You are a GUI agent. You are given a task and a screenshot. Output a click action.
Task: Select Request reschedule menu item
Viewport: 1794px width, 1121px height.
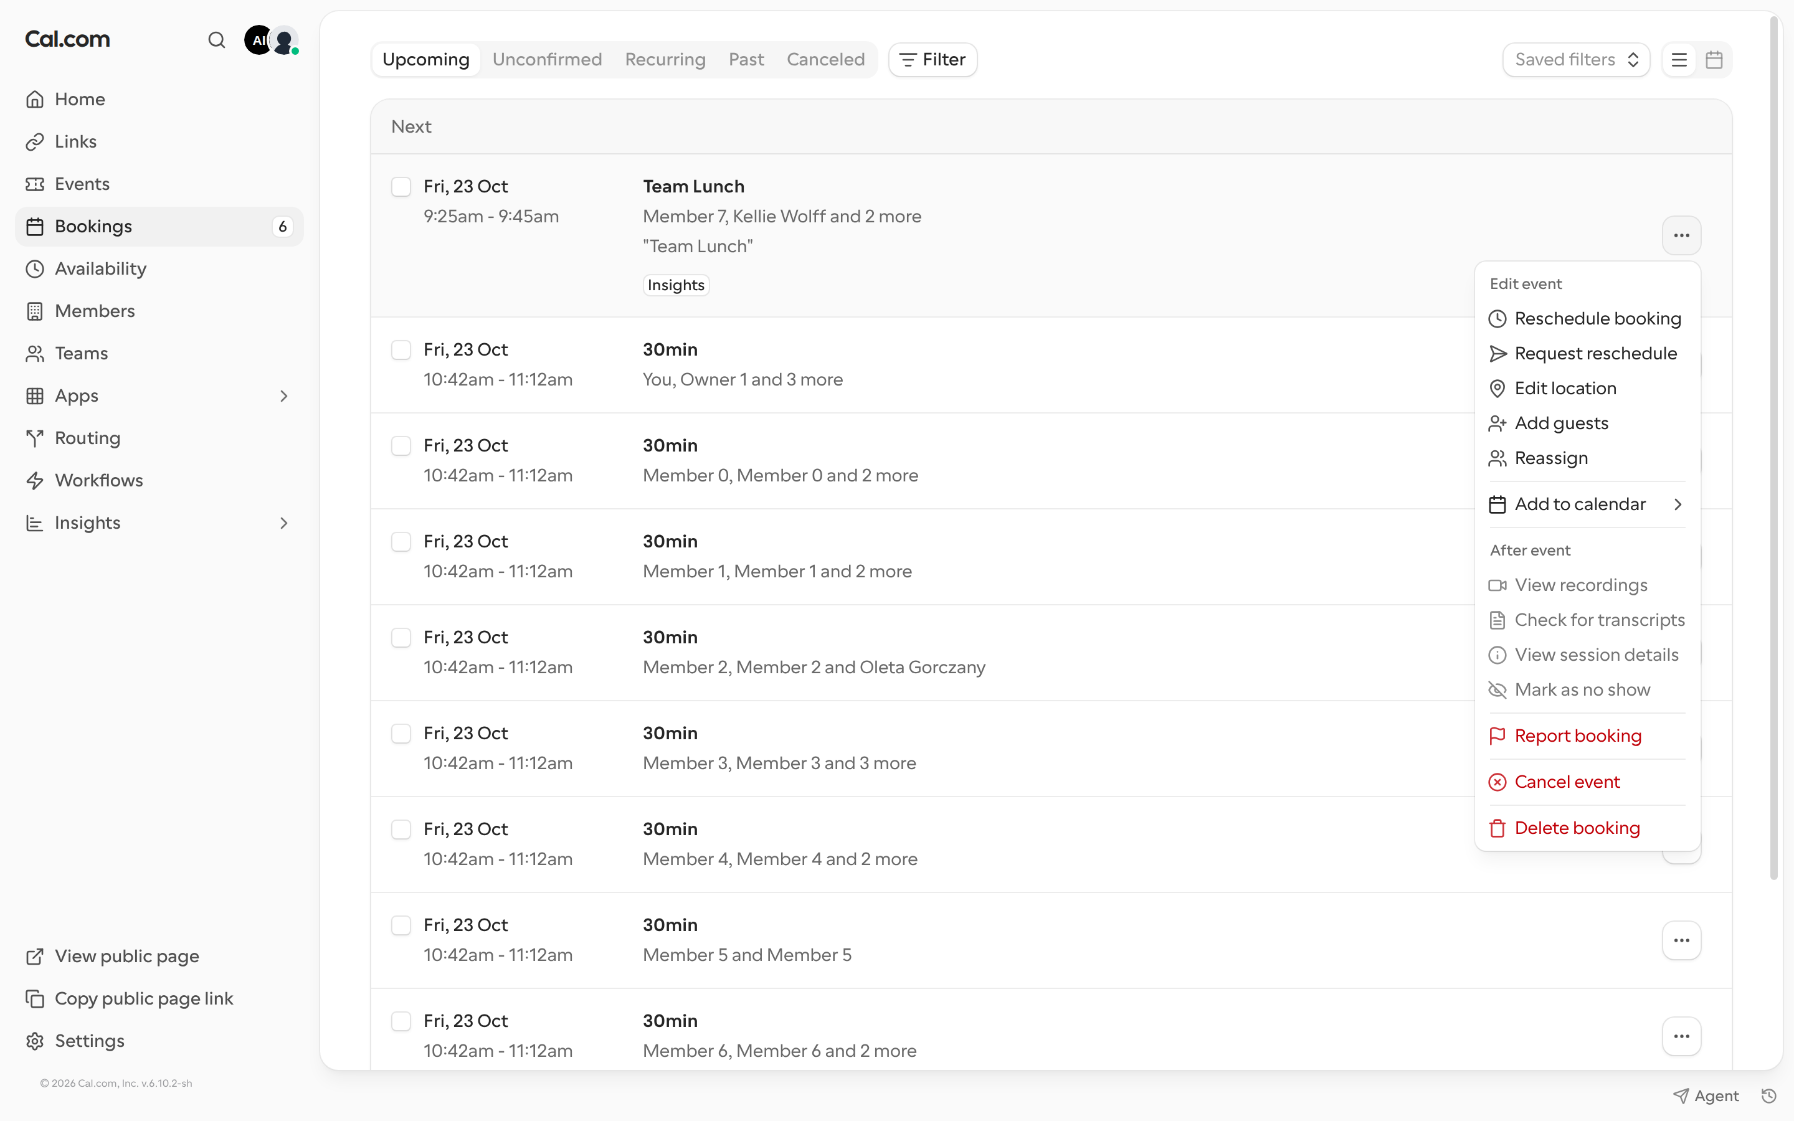(1587, 354)
